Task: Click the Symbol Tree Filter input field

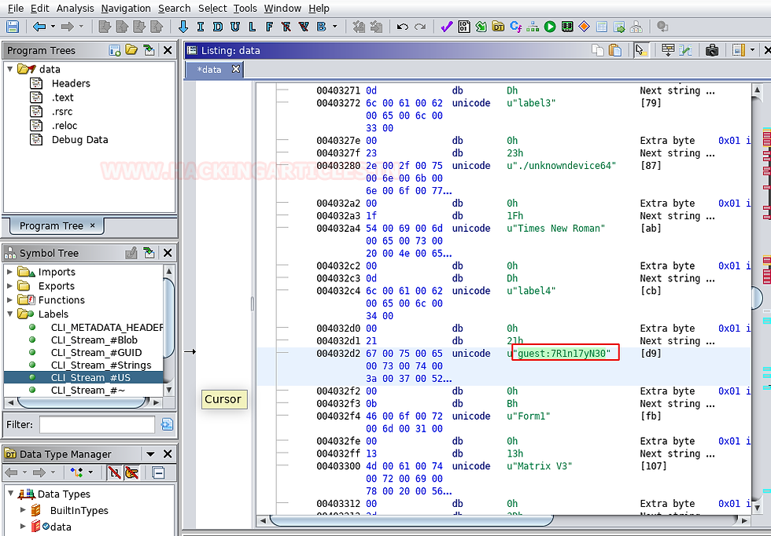Action: (97, 424)
